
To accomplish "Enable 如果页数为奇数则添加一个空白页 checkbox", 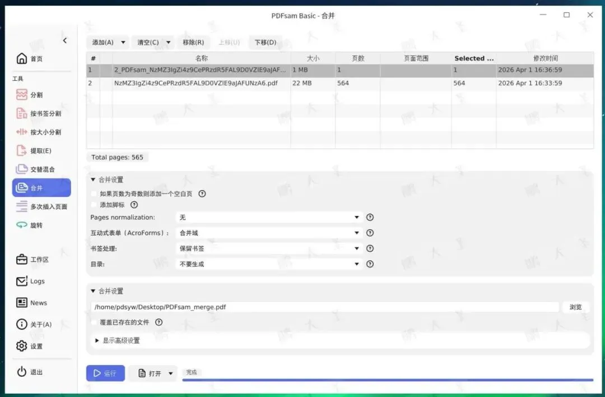I will [x=94, y=193].
